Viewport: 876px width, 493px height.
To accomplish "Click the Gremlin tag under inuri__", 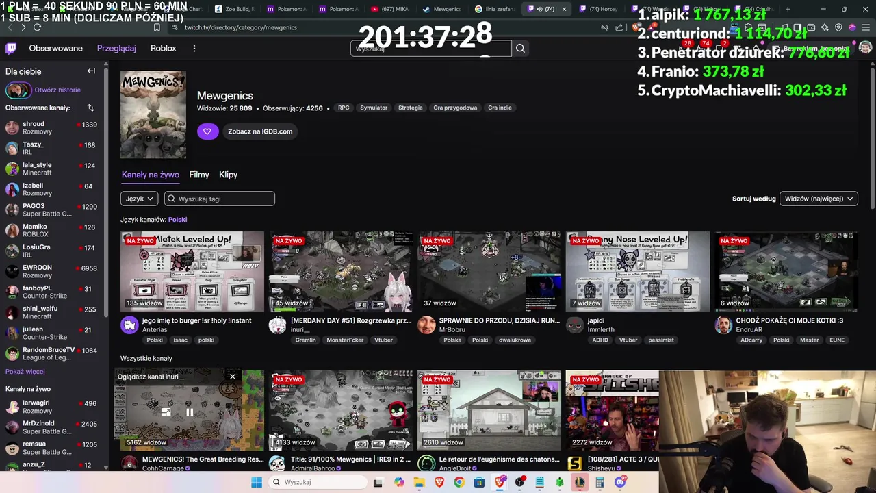I will [306, 340].
